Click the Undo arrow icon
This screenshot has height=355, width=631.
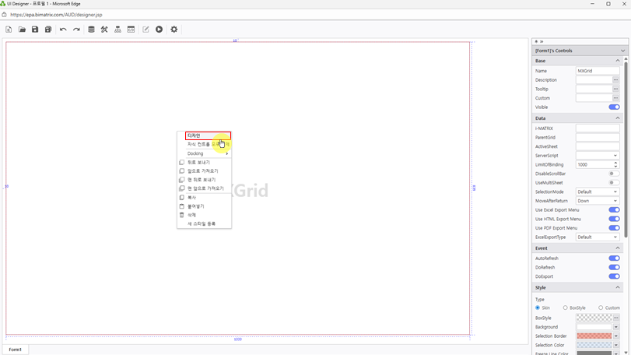click(x=63, y=30)
